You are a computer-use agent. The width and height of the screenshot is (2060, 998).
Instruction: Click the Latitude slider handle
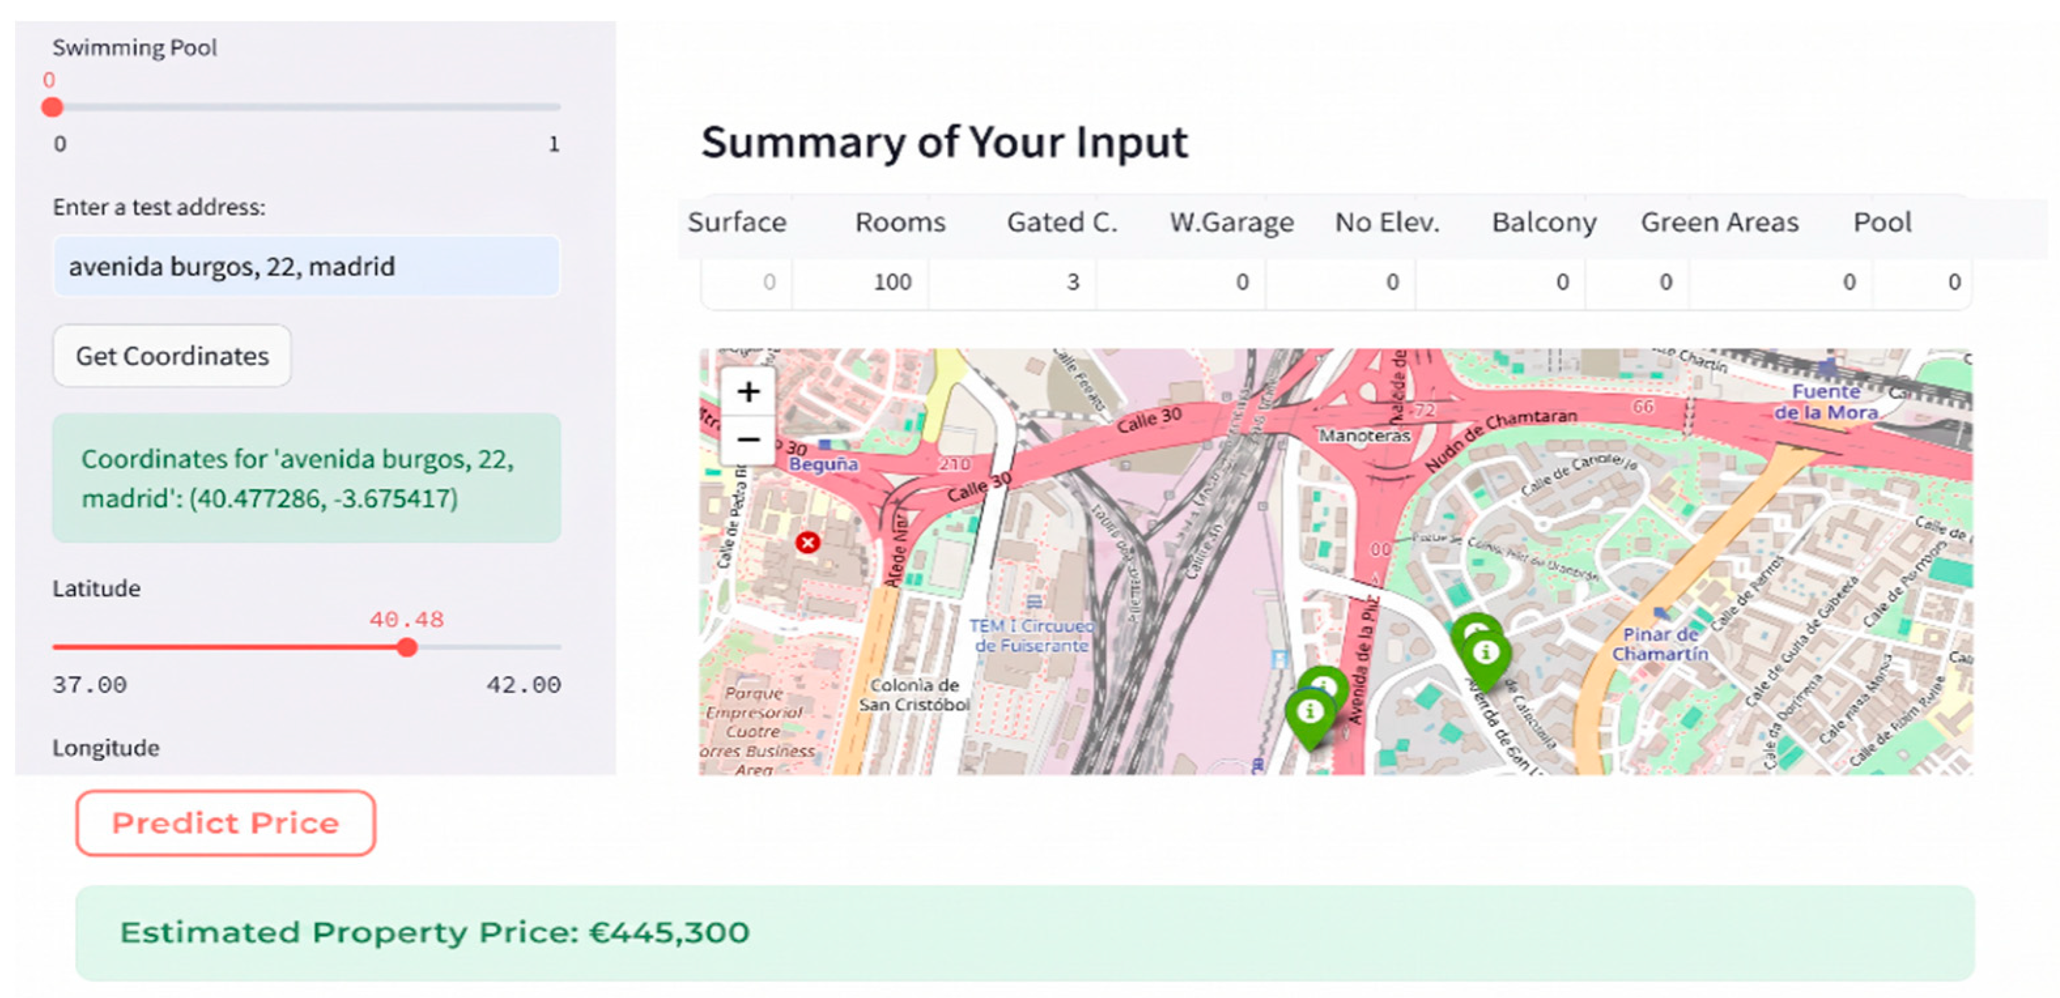(407, 647)
